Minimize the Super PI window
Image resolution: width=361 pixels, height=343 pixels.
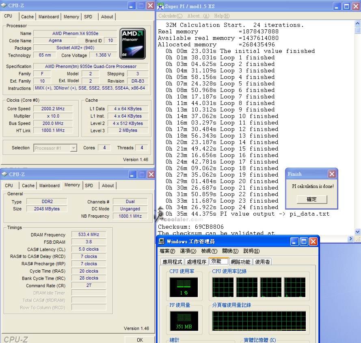coord(337,7)
